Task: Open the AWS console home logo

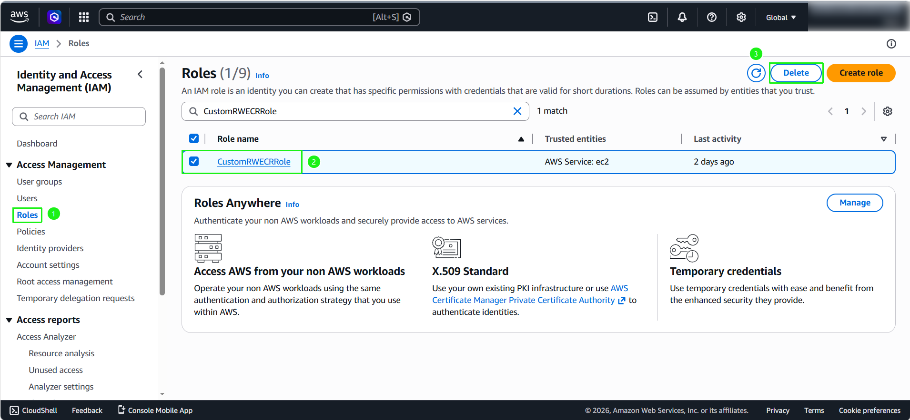Action: (20, 17)
